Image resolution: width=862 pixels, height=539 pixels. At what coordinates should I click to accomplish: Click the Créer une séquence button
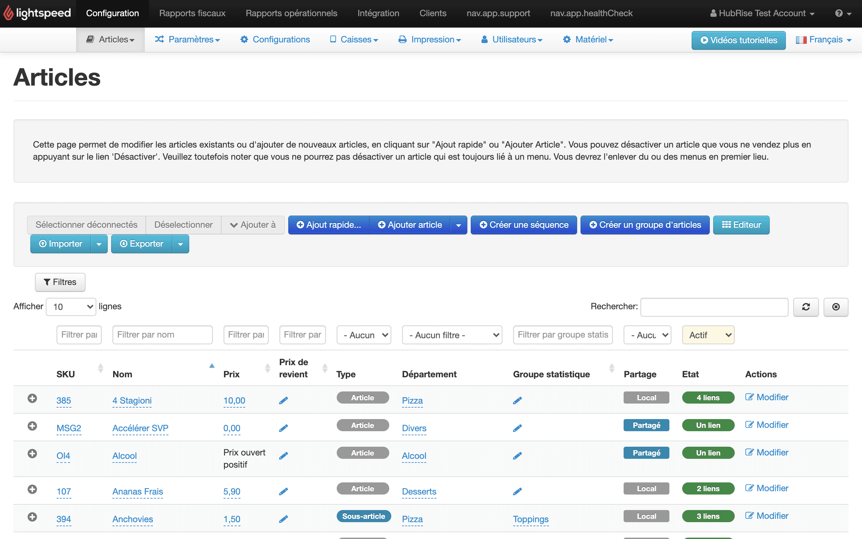tap(524, 225)
